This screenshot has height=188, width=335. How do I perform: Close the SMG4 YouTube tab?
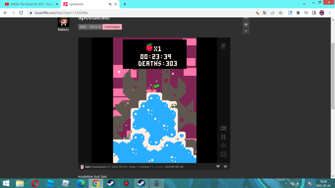pos(57,4)
